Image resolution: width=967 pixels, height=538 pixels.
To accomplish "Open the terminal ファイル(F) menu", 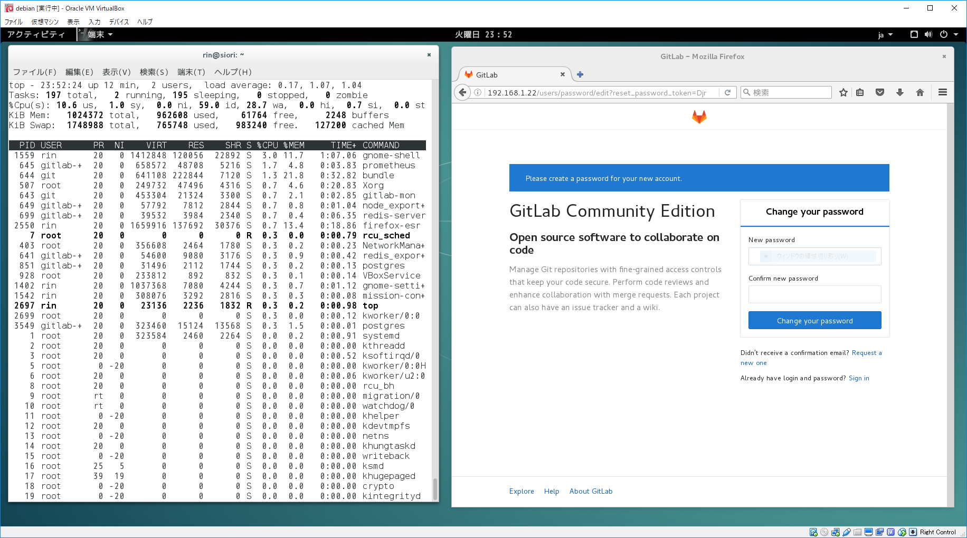I will (34, 72).
